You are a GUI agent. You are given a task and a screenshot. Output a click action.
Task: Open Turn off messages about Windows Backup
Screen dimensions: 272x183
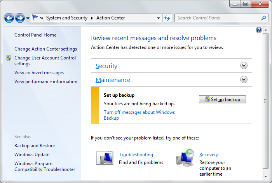click(x=139, y=115)
